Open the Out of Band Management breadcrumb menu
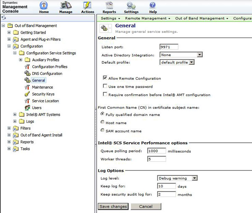Image resolution: width=252 pixels, height=213 pixels. pos(202,19)
